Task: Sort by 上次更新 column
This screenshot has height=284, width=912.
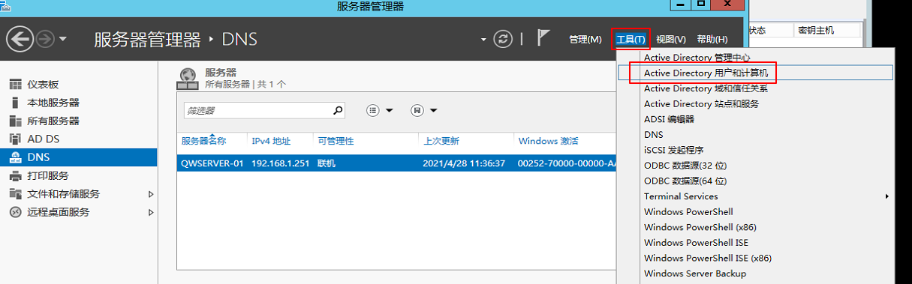Action: point(441,141)
